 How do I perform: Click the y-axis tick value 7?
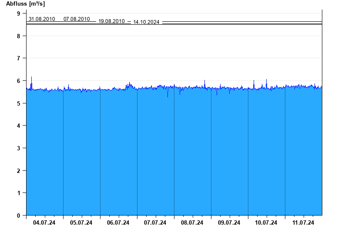[19, 58]
